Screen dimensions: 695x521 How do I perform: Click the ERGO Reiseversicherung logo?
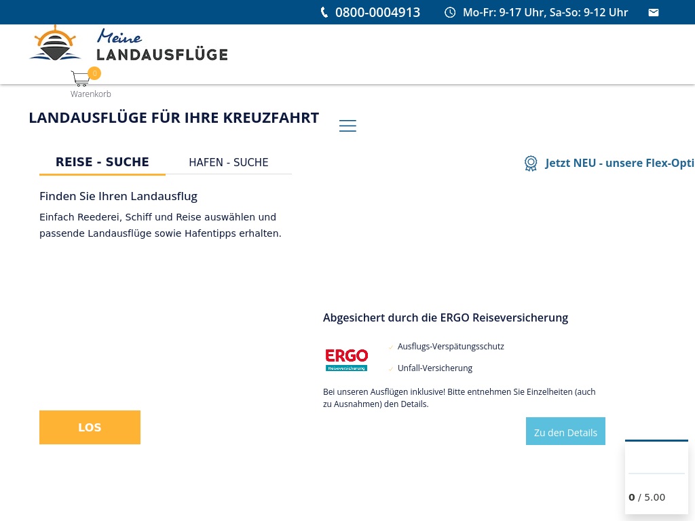[x=346, y=360]
